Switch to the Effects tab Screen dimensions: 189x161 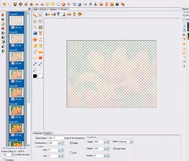[43, 10]
